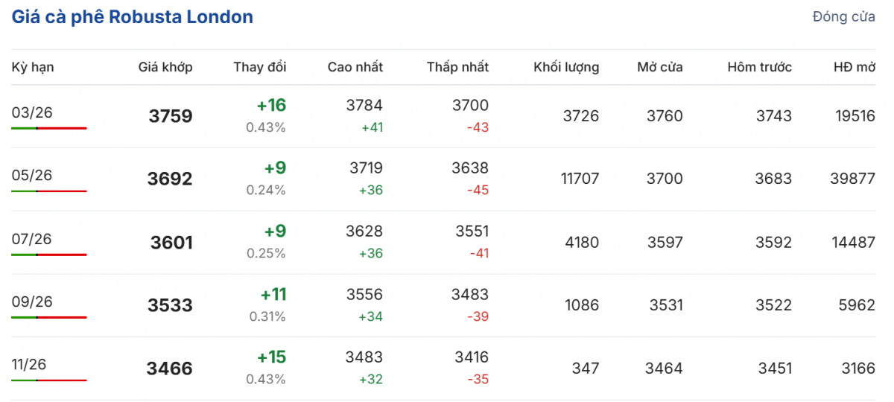
Task: Click the range bar under 03/26
Action: coord(49,128)
